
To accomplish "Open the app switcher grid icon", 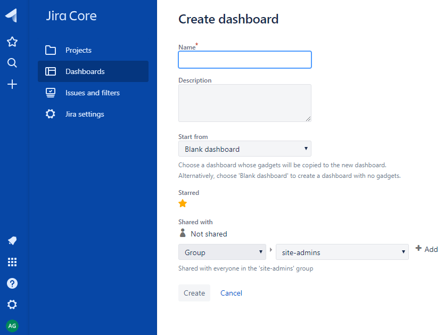I will [x=12, y=262].
